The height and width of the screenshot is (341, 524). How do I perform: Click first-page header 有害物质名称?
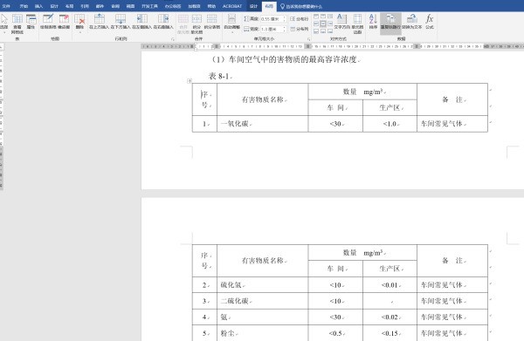pos(263,99)
